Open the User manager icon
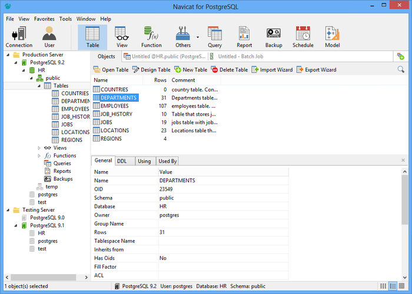The width and height of the screenshot is (412, 294). 49,37
